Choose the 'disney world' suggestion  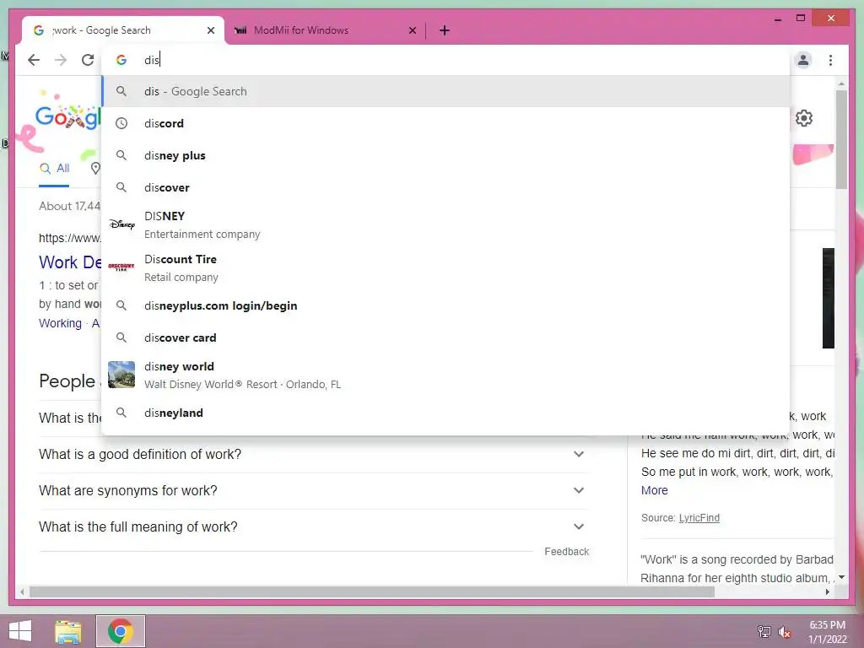point(445,375)
